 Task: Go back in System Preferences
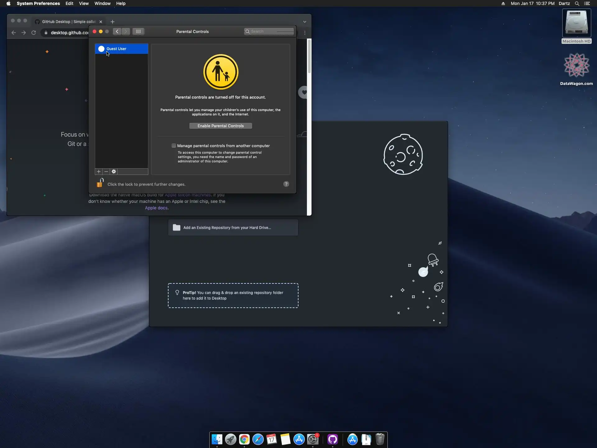[117, 31]
